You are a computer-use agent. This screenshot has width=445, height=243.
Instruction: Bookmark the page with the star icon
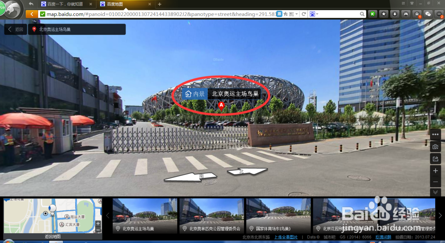tap(286, 14)
